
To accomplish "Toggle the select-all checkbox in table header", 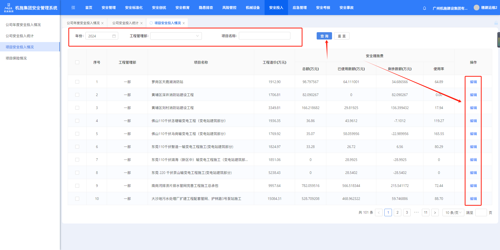I will click(x=77, y=62).
